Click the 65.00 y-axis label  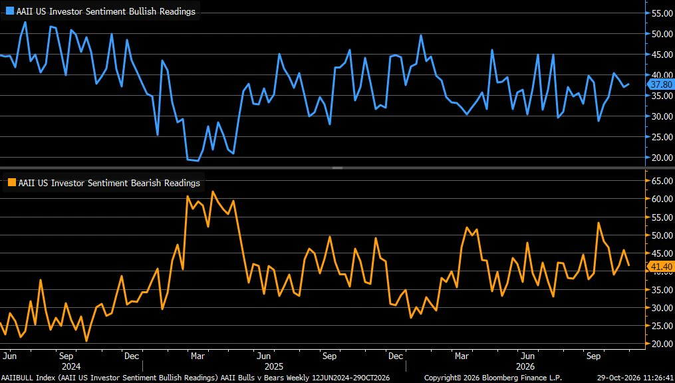click(662, 180)
